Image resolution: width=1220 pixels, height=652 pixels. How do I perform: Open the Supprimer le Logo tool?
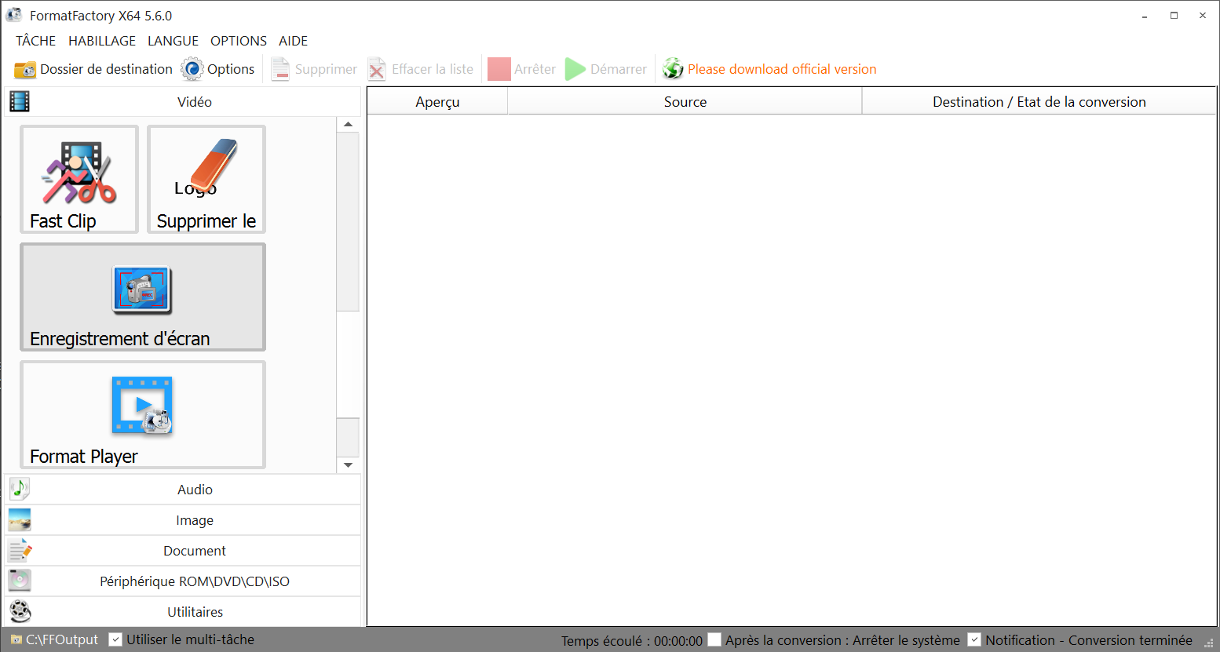206,180
